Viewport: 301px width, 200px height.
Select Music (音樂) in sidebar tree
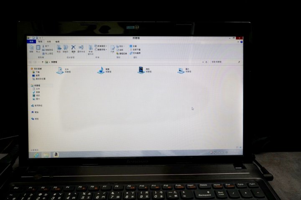[36, 92]
